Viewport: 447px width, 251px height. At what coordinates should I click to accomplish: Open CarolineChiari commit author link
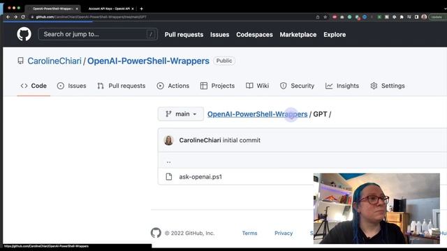tap(200, 140)
